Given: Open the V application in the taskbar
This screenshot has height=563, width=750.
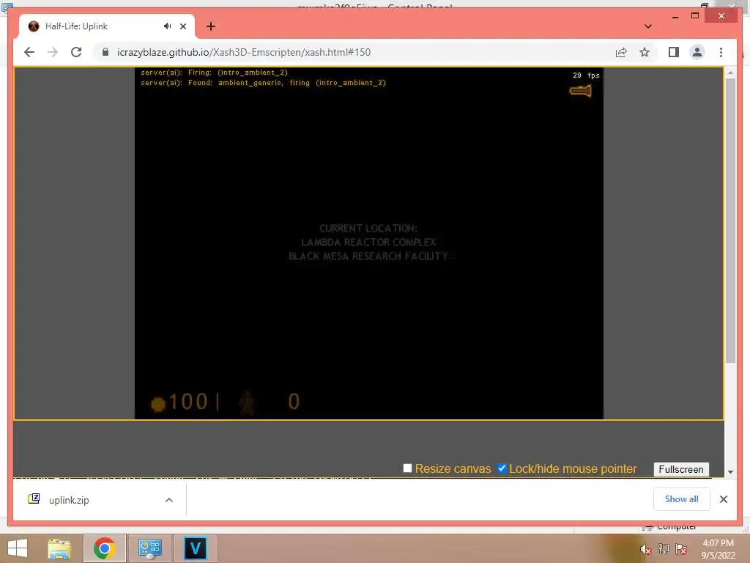Looking at the screenshot, I should coord(195,548).
